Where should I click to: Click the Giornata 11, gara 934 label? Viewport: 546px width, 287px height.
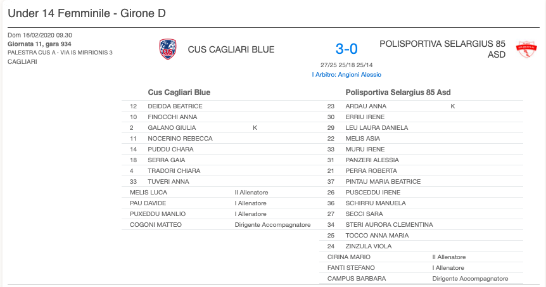39,44
